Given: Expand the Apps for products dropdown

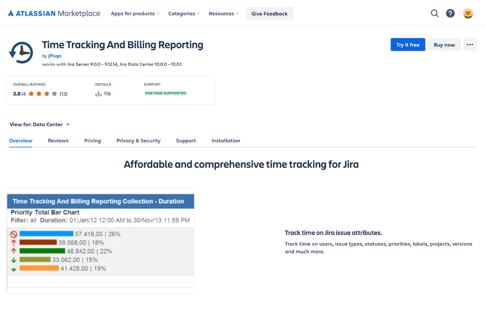Looking at the screenshot, I should pyautogui.click(x=135, y=13).
